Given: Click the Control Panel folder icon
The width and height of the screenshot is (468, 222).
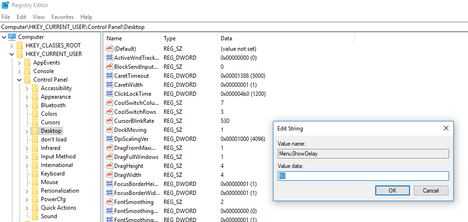Looking at the screenshot, I should [28, 80].
